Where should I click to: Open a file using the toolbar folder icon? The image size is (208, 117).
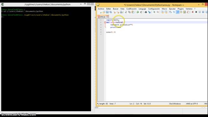[x=104, y=12]
